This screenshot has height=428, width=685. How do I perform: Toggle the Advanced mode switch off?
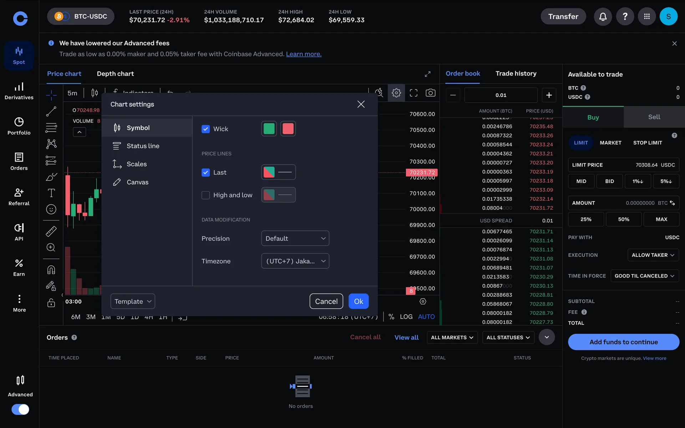pyautogui.click(x=20, y=409)
